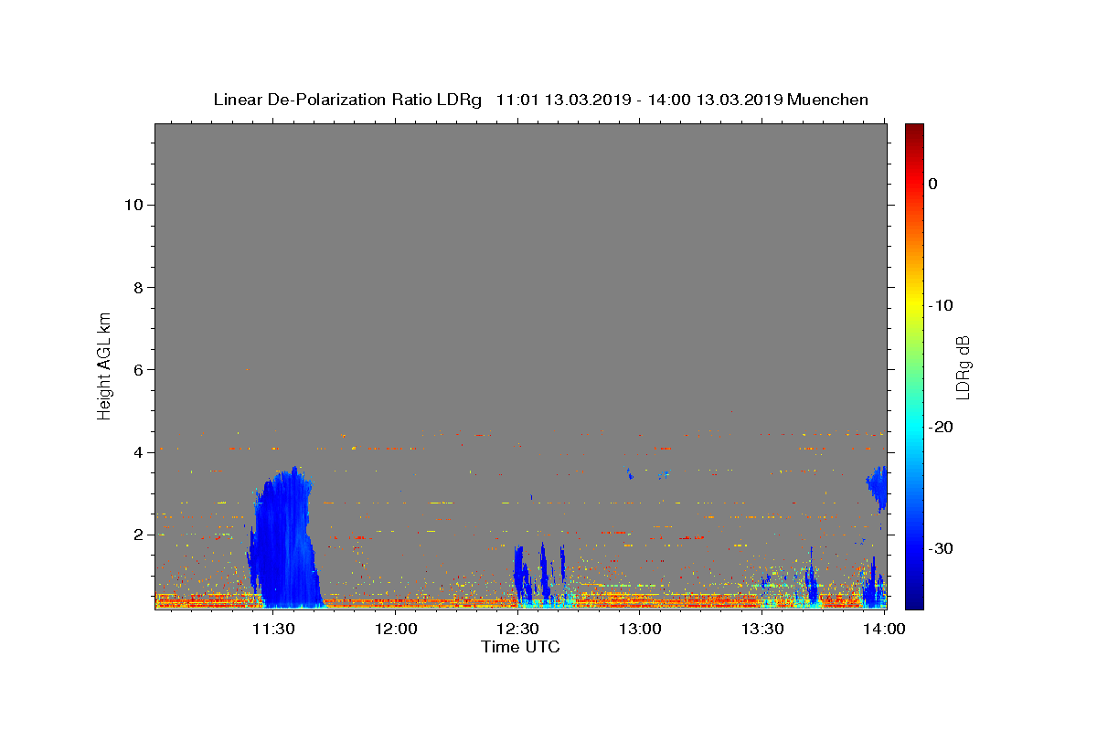
Task: Click the "Muenchen" station name in title
Action: pyautogui.click(x=828, y=100)
